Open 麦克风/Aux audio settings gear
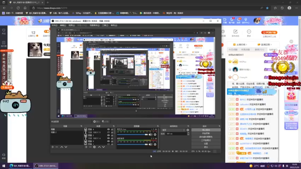Image resolution: width=301 pixels, height=169 pixels. (x=155, y=135)
